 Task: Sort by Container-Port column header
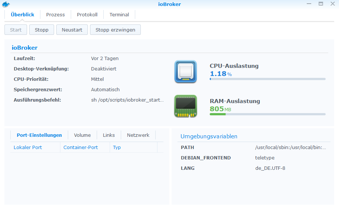(x=85, y=148)
